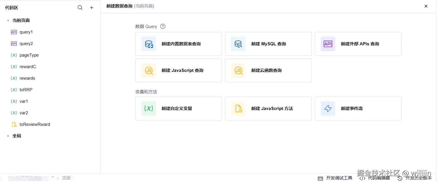Create a new 云函数查询
This screenshot has height=183, width=437.
[268, 70]
